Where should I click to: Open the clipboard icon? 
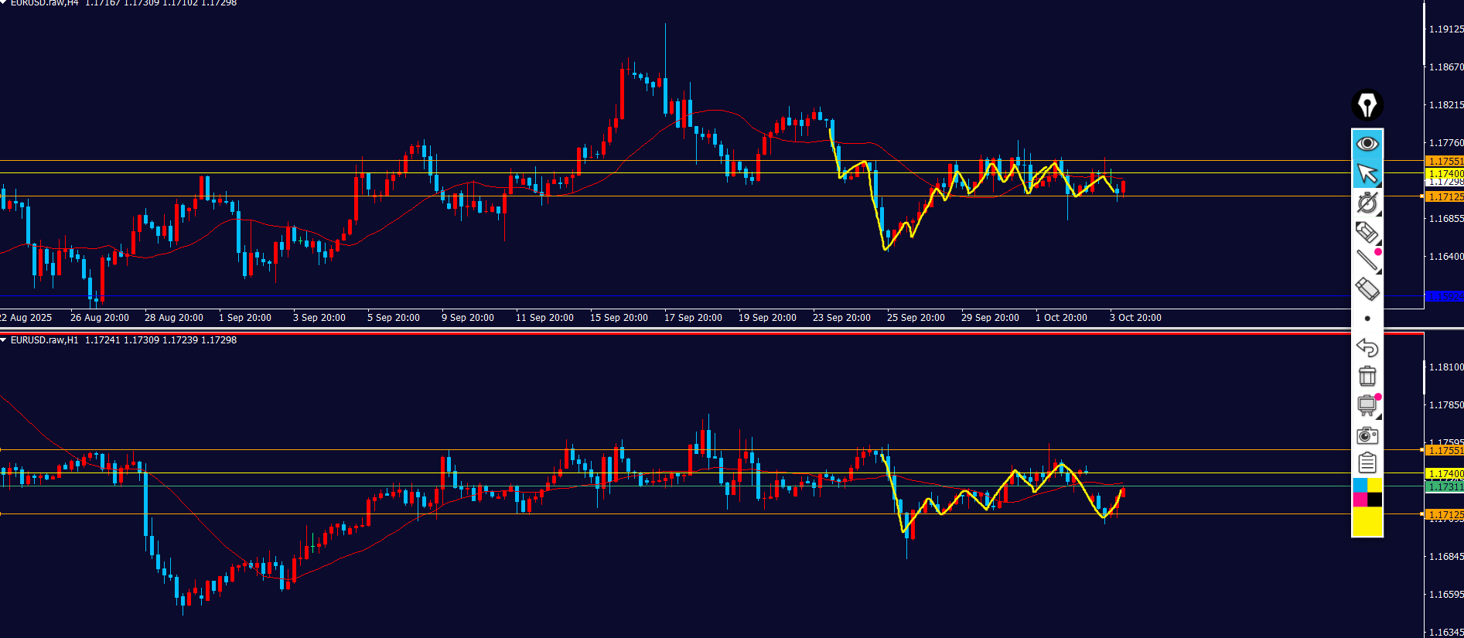1367,463
